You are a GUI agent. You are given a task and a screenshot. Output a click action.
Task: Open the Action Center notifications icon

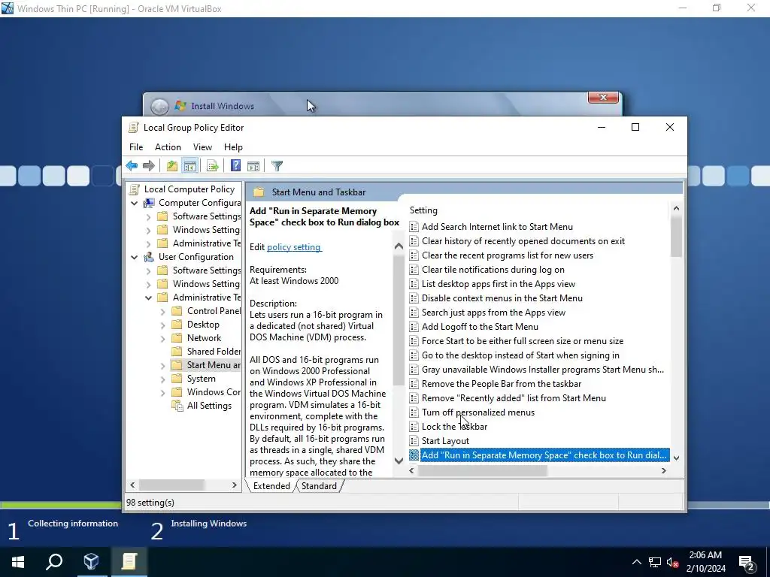(747, 563)
